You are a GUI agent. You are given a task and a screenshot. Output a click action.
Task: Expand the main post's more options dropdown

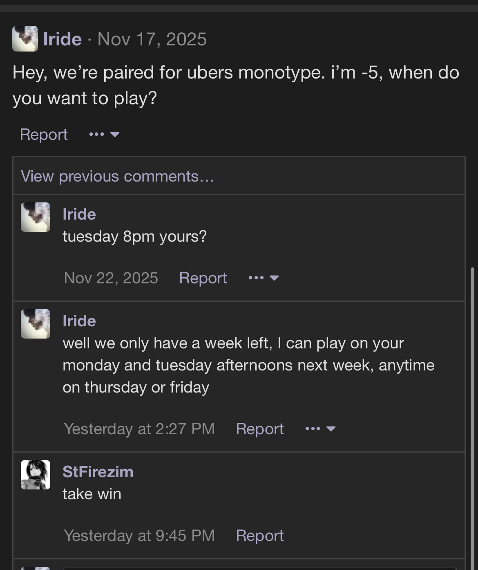click(x=104, y=135)
